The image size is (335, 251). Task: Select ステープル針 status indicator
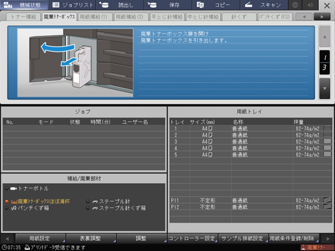pyautogui.click(x=87, y=201)
